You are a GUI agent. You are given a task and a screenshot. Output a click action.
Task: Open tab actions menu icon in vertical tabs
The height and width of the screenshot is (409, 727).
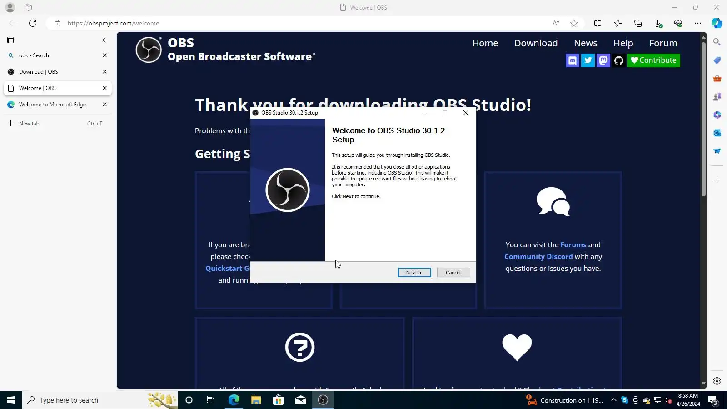pos(10,40)
